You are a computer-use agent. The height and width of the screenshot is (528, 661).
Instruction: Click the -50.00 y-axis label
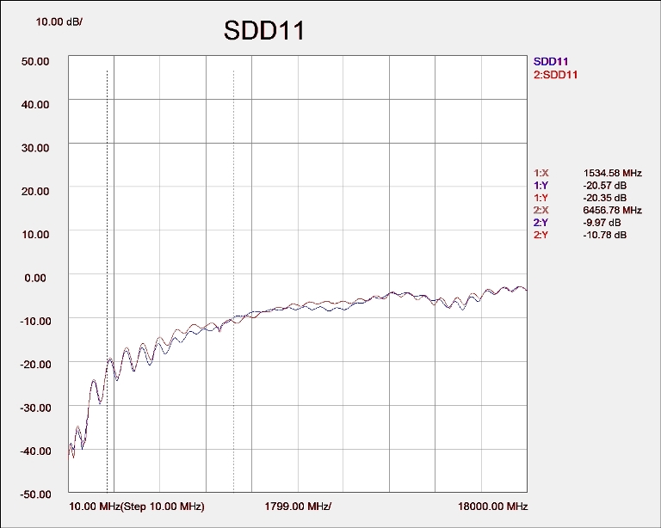35,494
